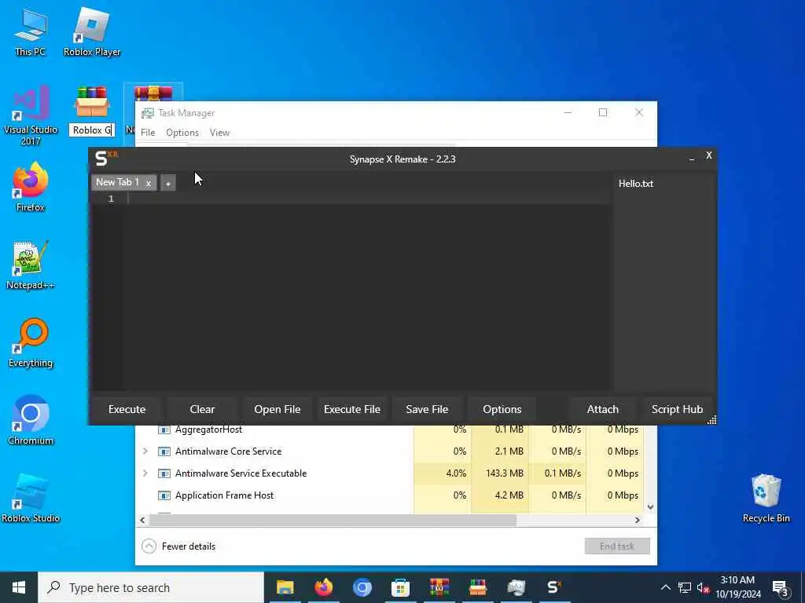Open Firefox desktop shortcut
Viewport: 805px width, 603px height.
pos(31,187)
